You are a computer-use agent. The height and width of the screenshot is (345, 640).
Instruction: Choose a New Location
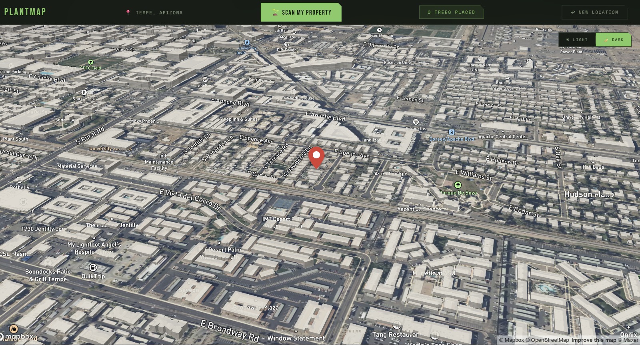click(x=594, y=12)
